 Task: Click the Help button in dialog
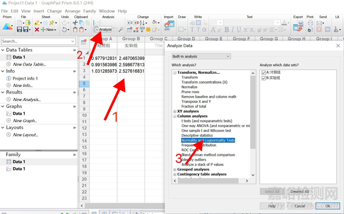(272, 206)
